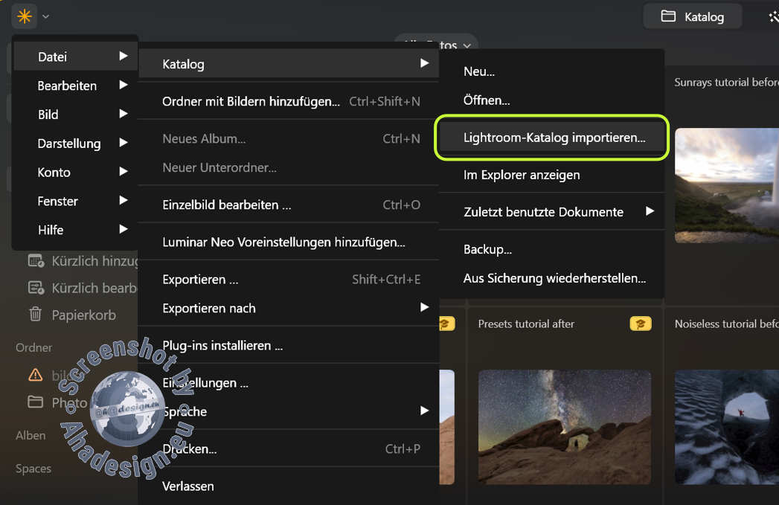779x505 pixels.
Task: Expand Exportieren nach submenu
Action: pyautogui.click(x=289, y=308)
